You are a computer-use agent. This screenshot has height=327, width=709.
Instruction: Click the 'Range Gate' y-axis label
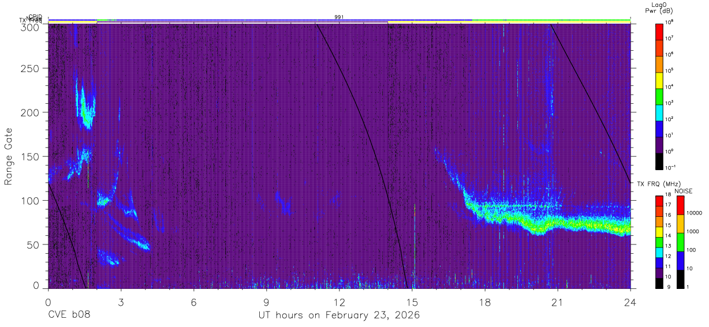[x=9, y=156]
